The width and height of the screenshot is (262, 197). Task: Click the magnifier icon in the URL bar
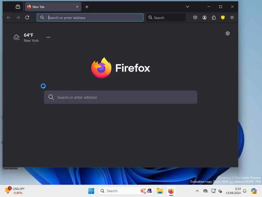click(x=42, y=17)
